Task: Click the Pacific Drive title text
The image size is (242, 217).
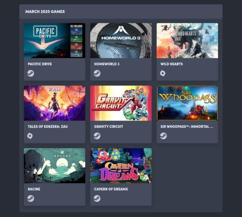Action: (x=40, y=64)
